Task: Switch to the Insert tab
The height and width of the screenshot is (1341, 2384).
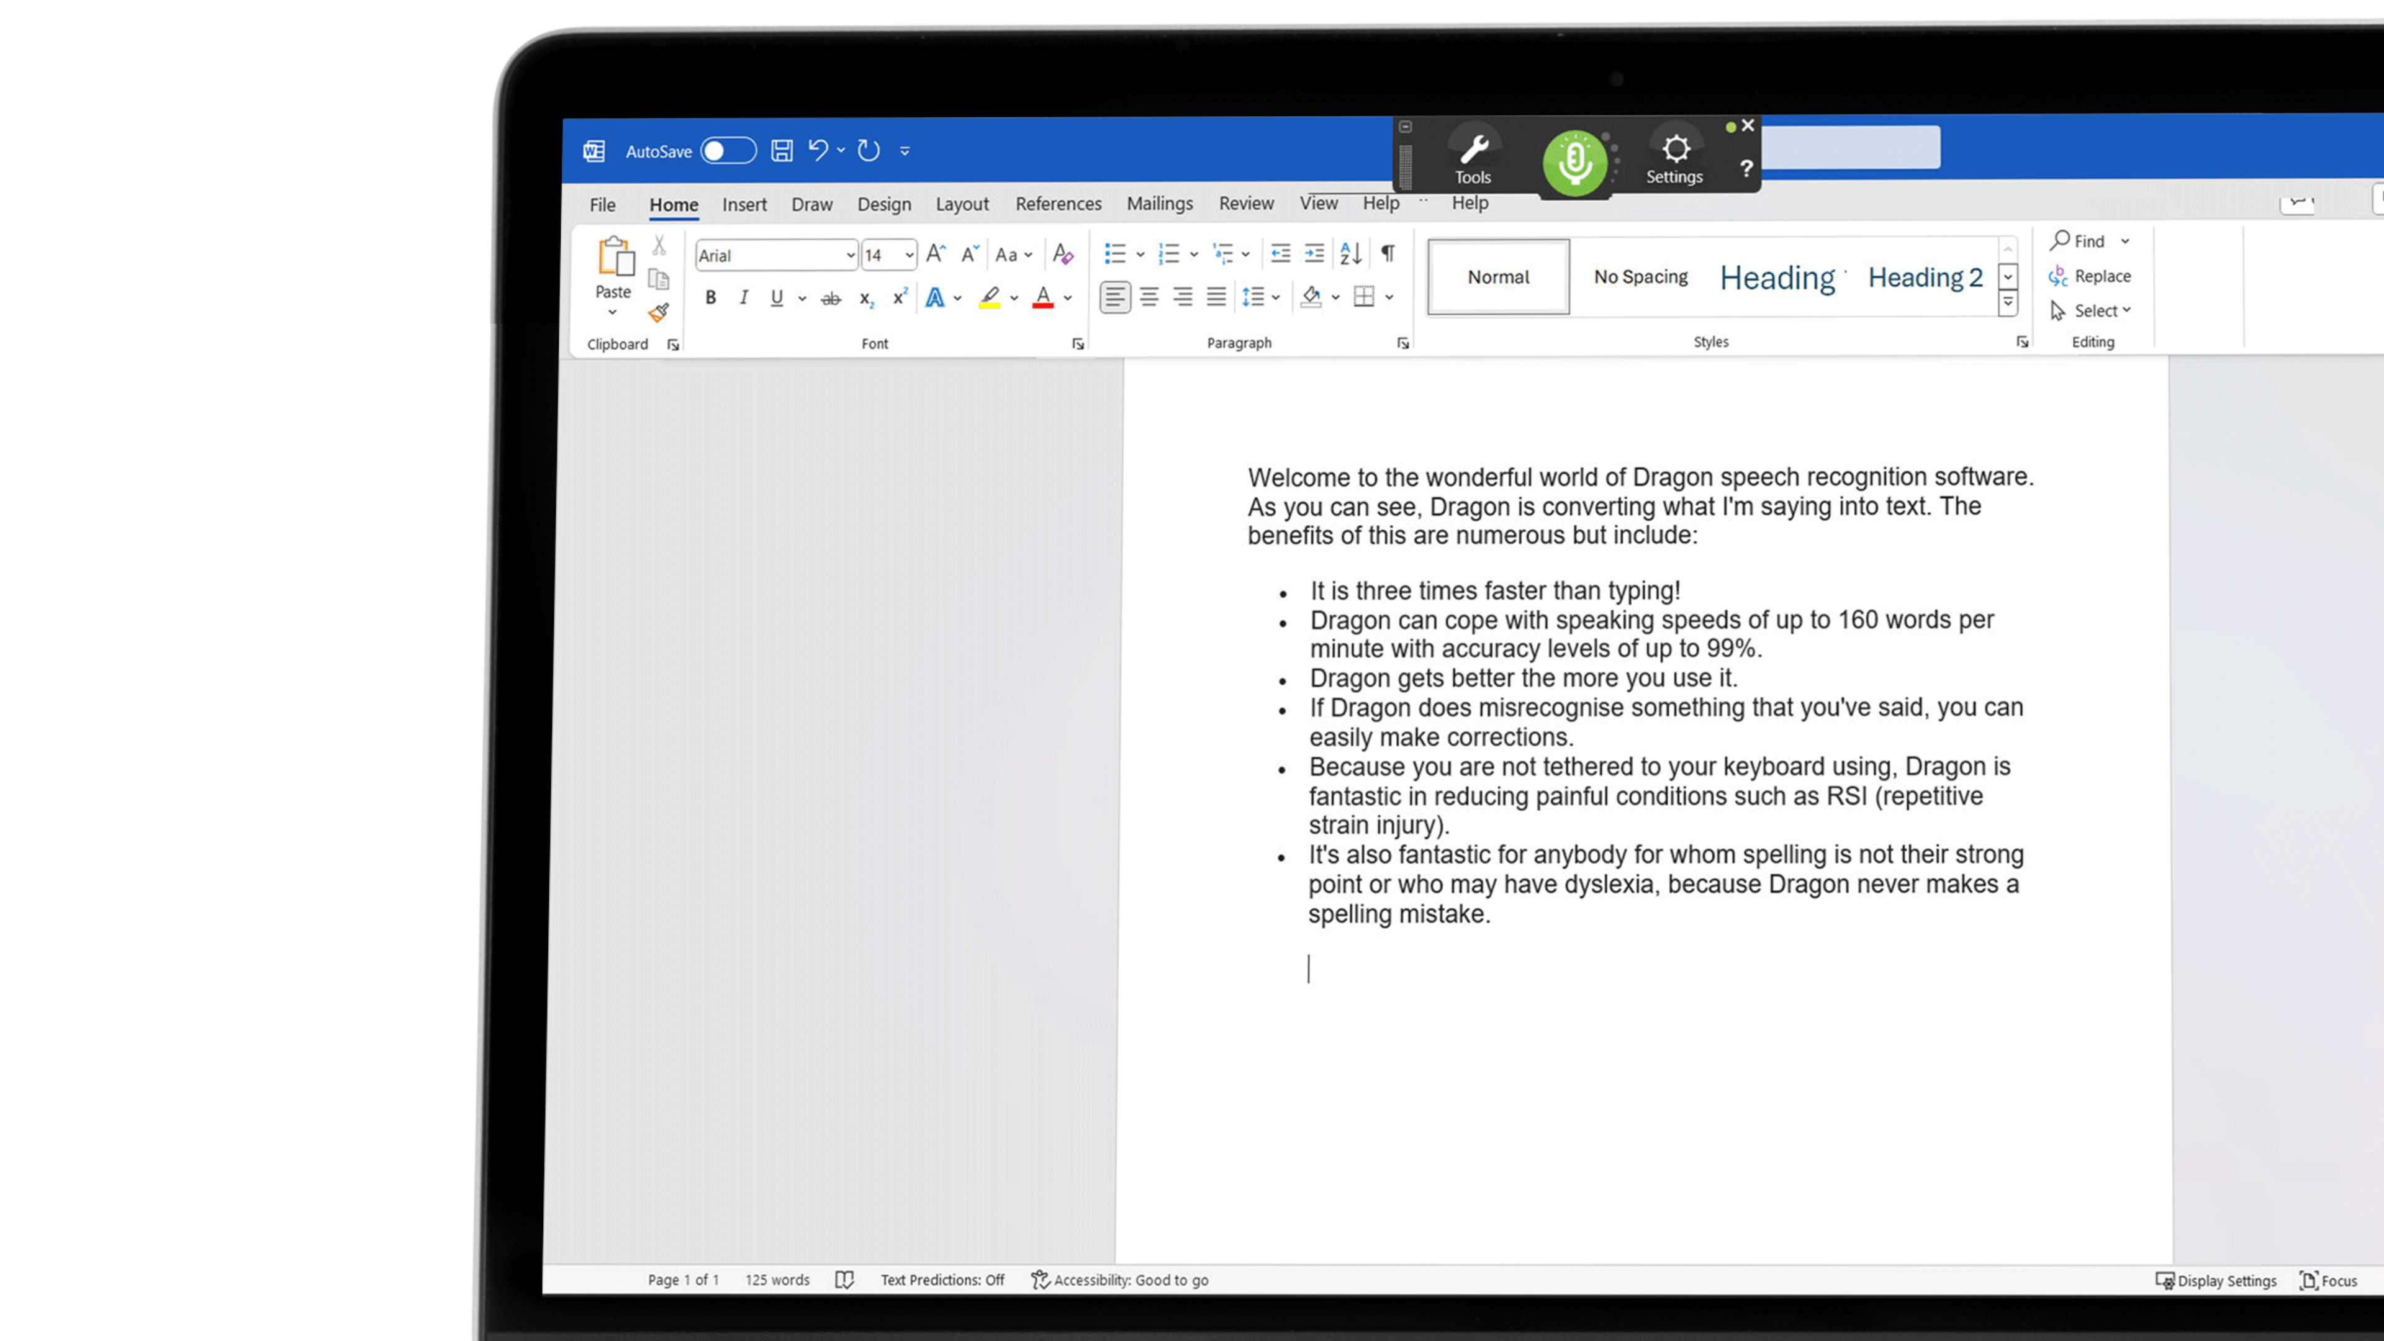Action: 744,204
